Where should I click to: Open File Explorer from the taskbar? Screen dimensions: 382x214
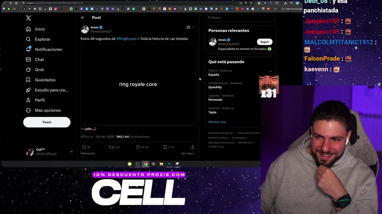click(x=161, y=164)
